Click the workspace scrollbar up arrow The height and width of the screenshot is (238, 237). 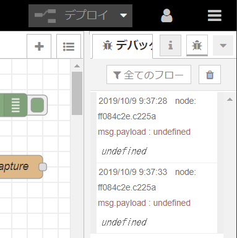coord(77,66)
